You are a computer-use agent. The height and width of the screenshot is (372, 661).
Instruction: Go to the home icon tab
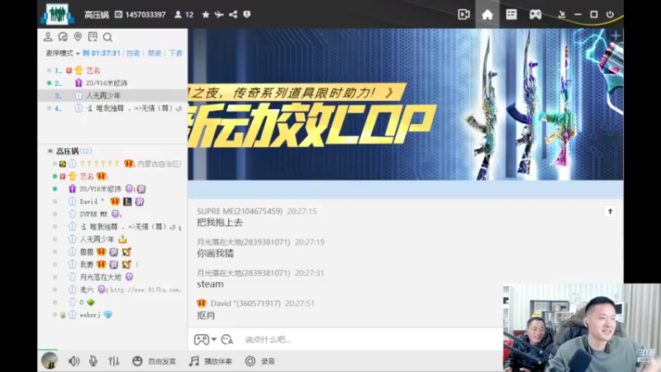click(x=487, y=15)
